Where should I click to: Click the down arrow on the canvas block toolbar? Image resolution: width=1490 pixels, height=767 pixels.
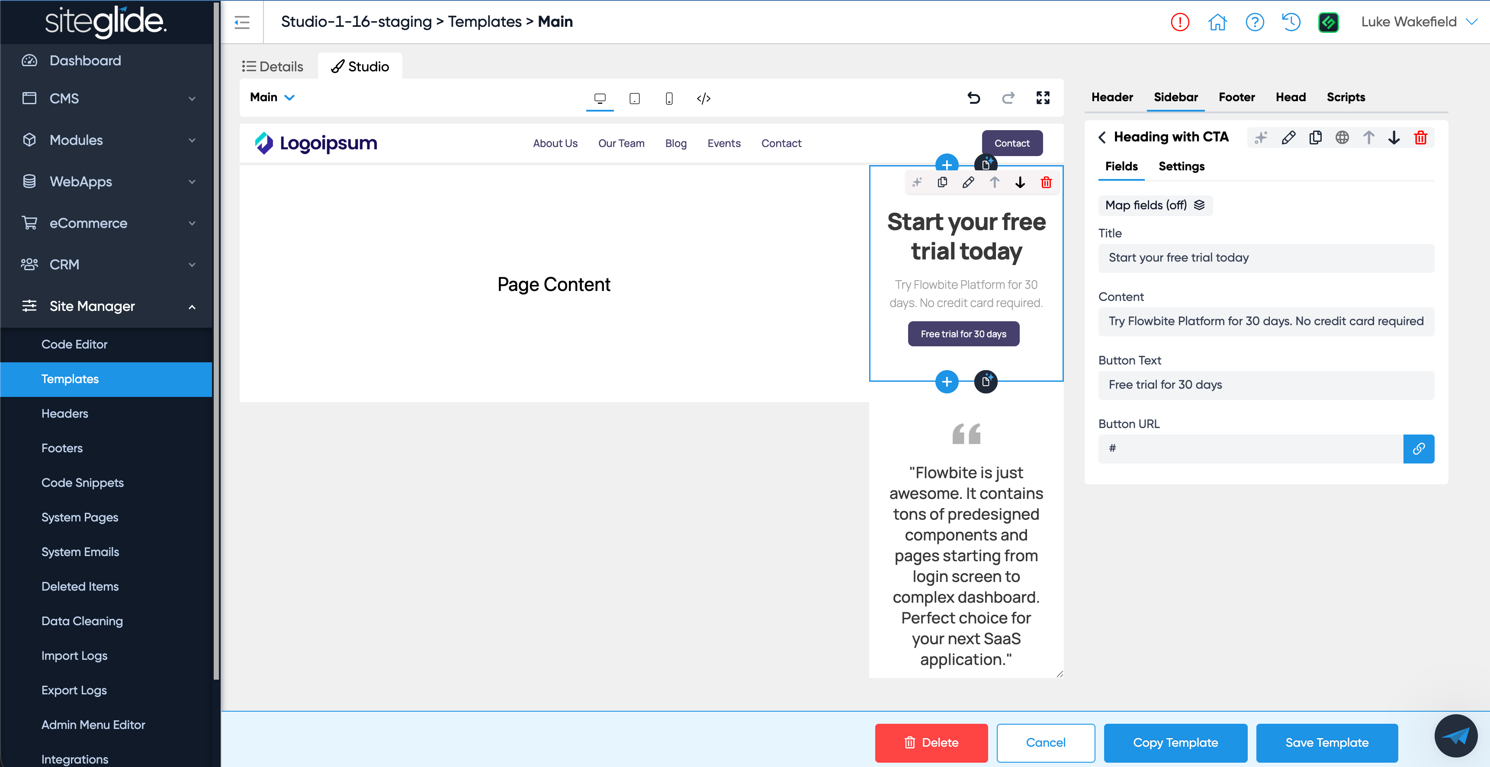coord(1020,182)
